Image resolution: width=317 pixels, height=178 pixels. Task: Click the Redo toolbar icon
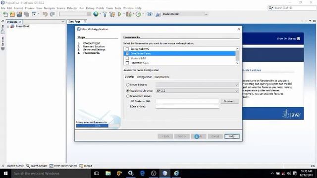click(x=52, y=14)
